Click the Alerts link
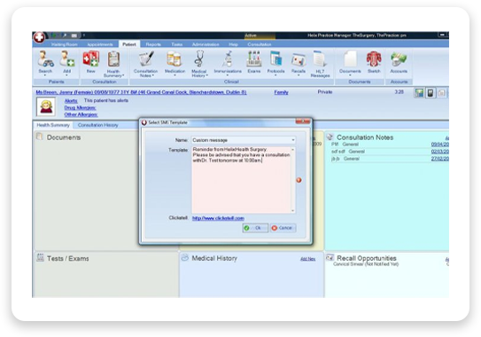This screenshot has height=337, width=481. (x=71, y=101)
